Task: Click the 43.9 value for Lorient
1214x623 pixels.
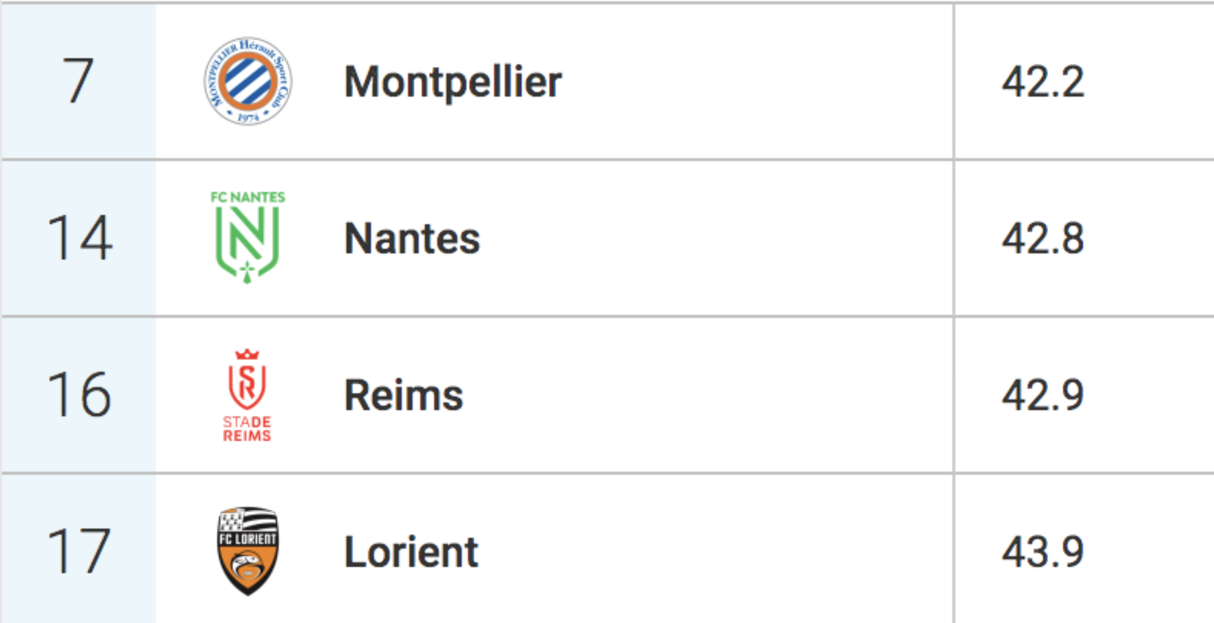Action: pos(1043,552)
